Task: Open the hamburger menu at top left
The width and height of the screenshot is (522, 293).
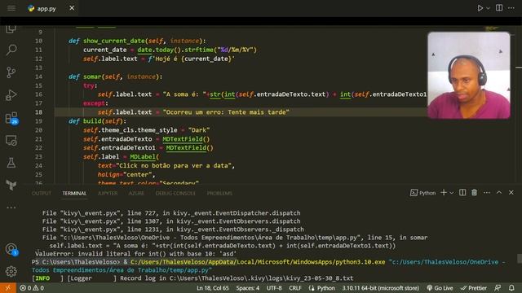Action: [11, 8]
